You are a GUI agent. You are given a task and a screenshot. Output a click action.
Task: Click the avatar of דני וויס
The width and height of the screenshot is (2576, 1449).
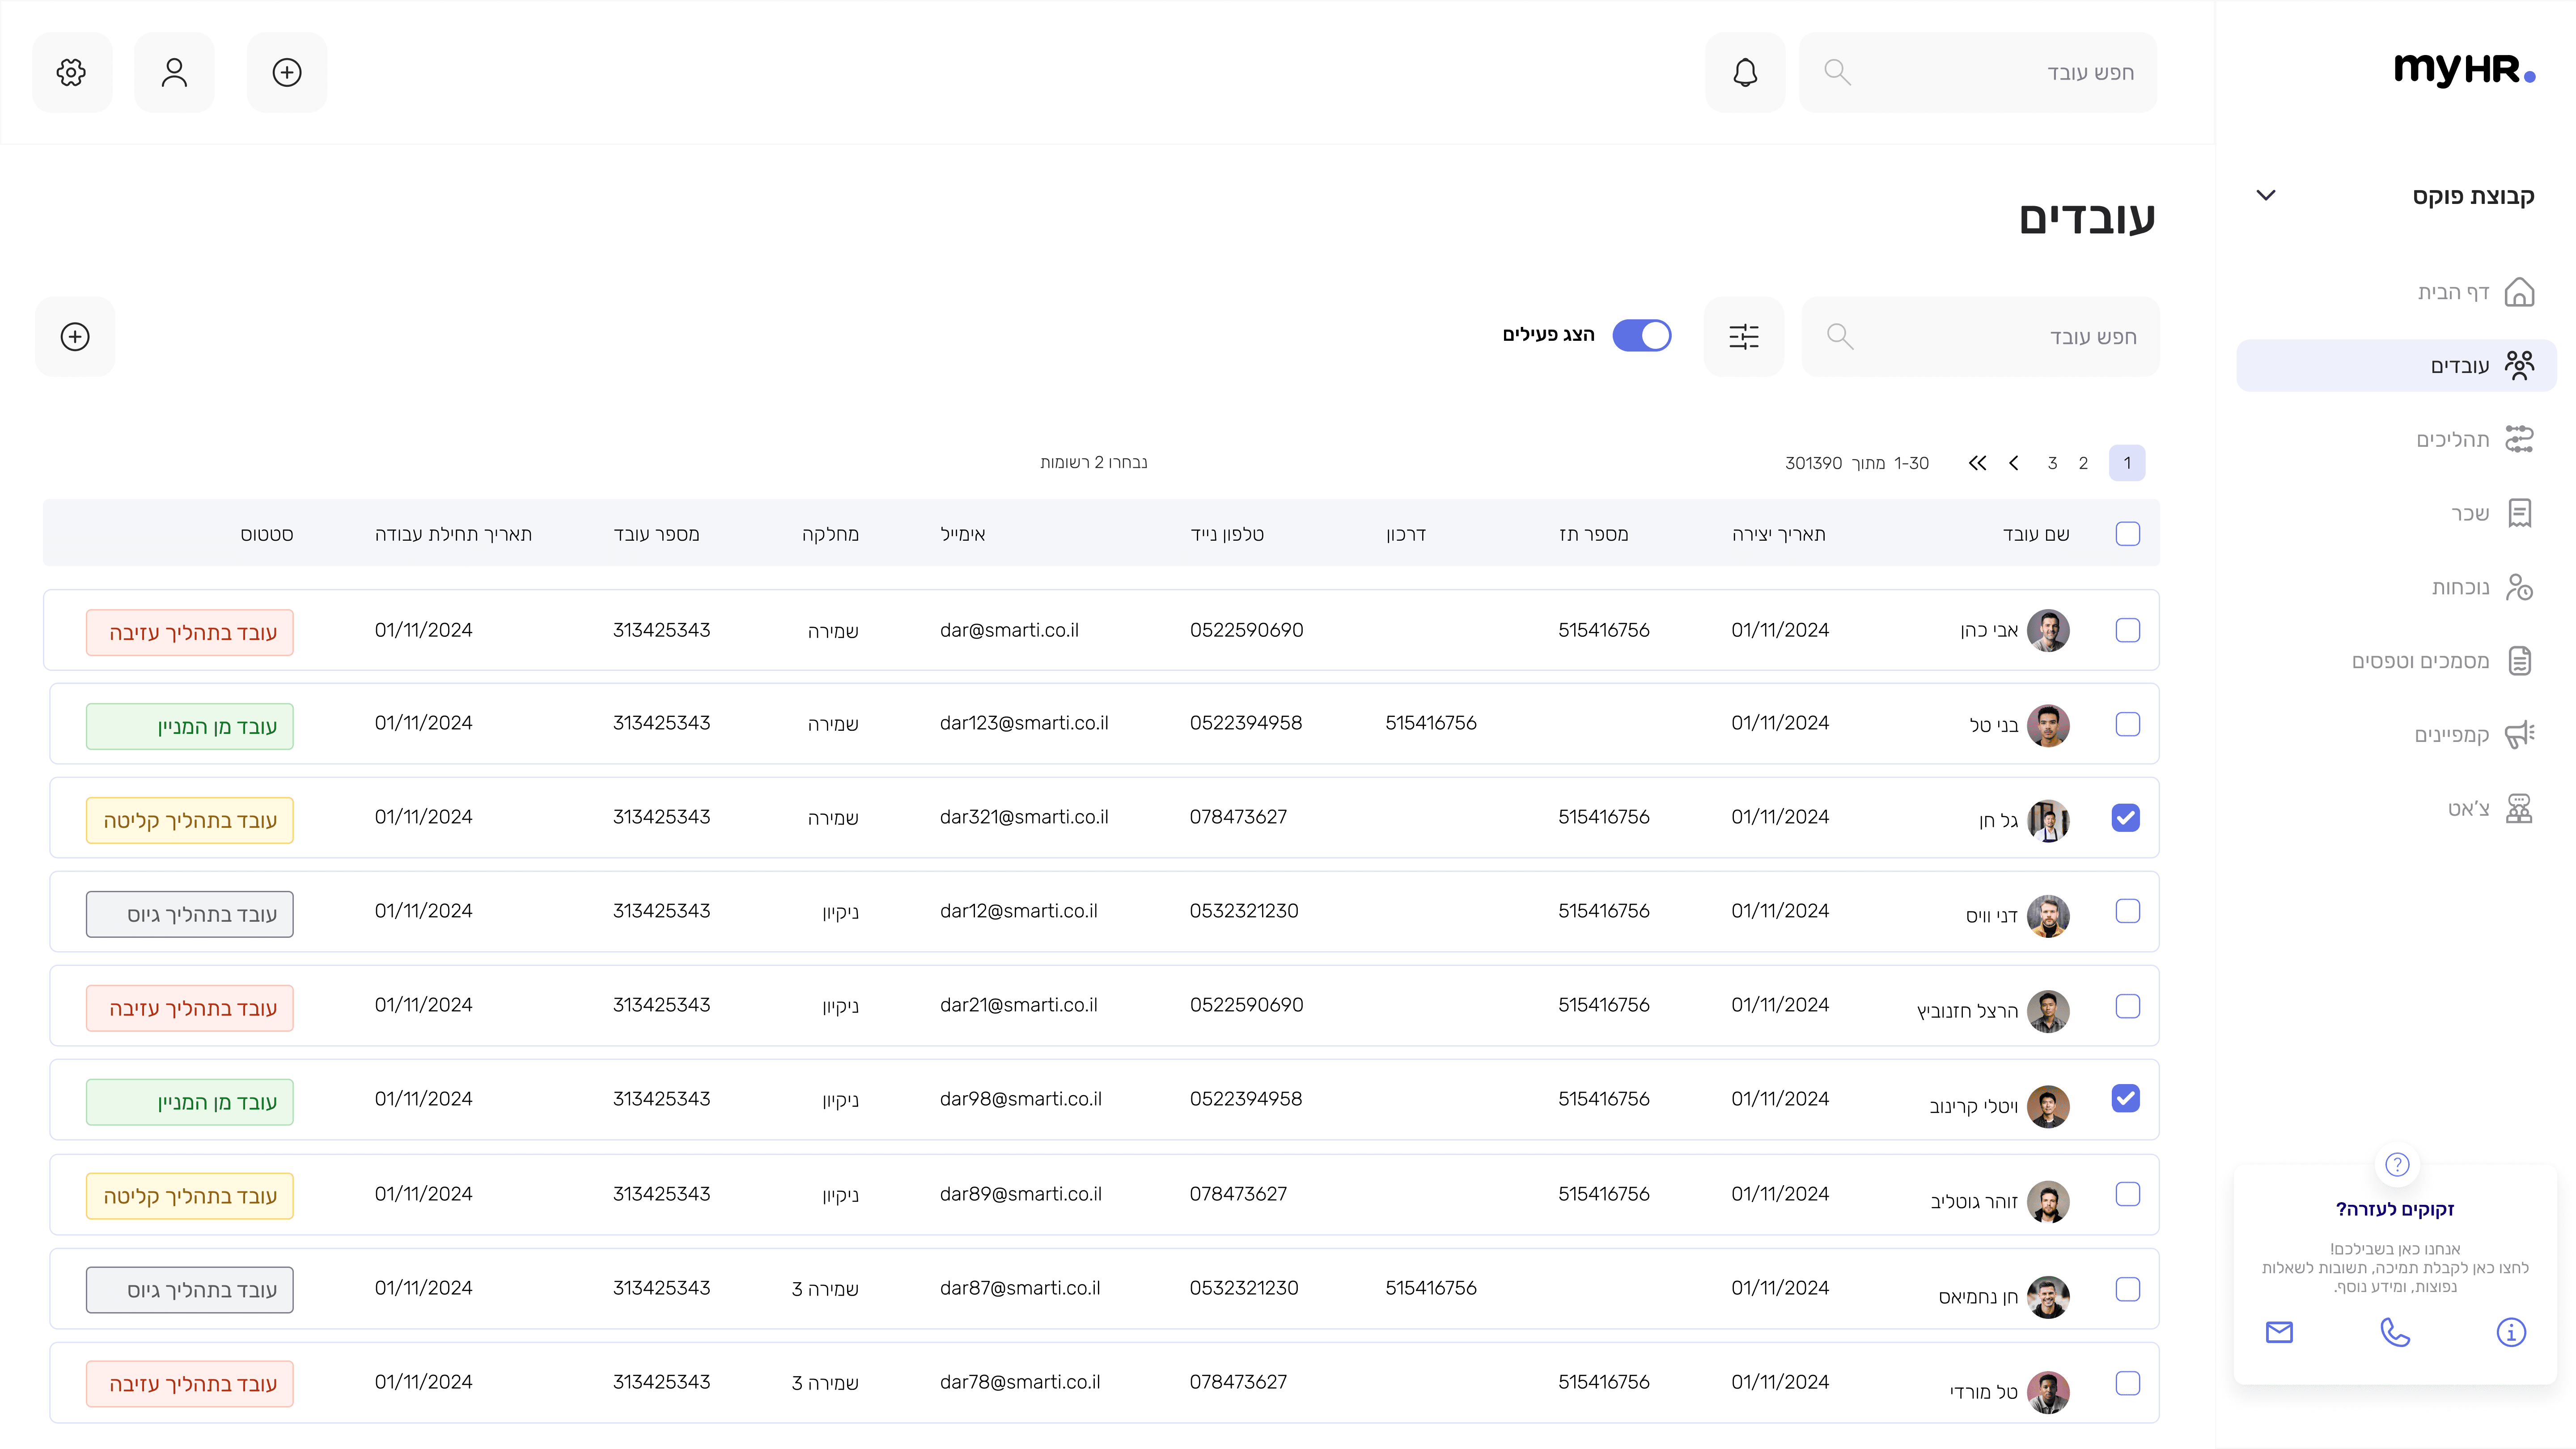click(x=2048, y=916)
